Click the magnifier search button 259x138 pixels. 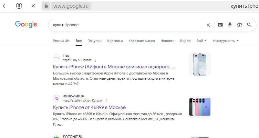249,25
